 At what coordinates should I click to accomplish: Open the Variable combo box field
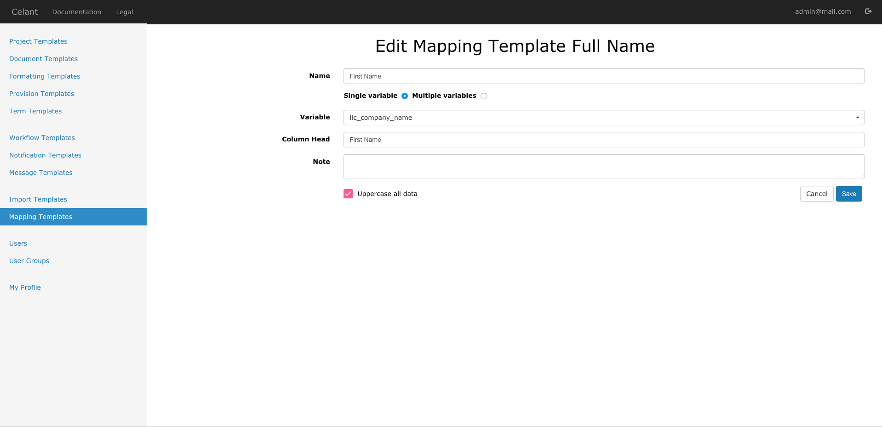point(552,118)
